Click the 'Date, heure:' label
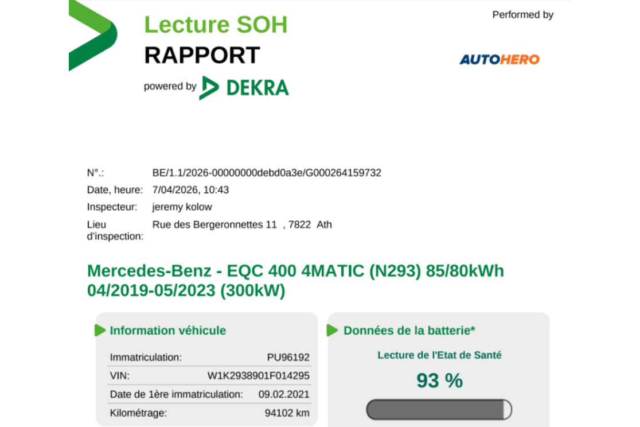The height and width of the screenshot is (427, 640). point(115,190)
